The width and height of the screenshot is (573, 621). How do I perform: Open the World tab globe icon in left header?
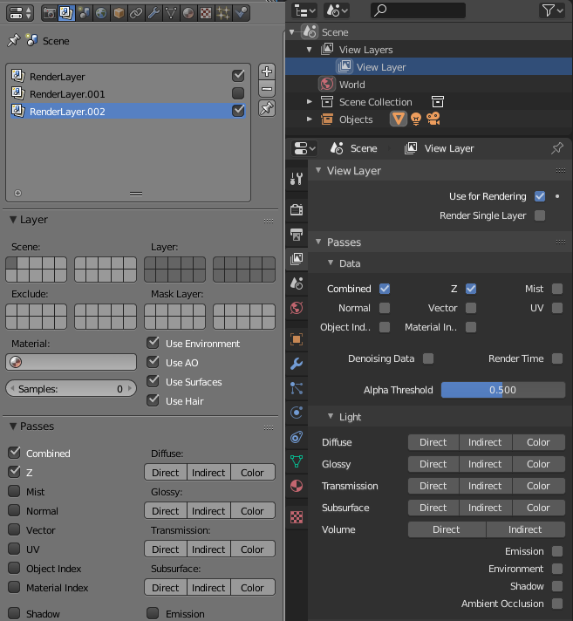(x=101, y=13)
